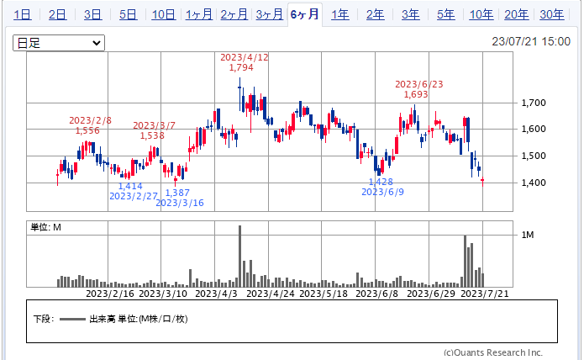Click the 23/07/21 15:00 timestamp
Image resolution: width=584 pixels, height=360 pixels.
[x=531, y=41]
